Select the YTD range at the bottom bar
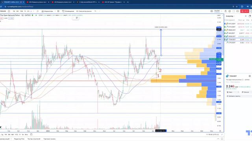 click(16, 135)
